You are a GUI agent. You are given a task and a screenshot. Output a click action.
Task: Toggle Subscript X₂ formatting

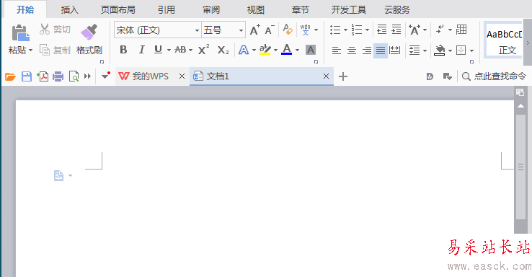(x=223, y=50)
